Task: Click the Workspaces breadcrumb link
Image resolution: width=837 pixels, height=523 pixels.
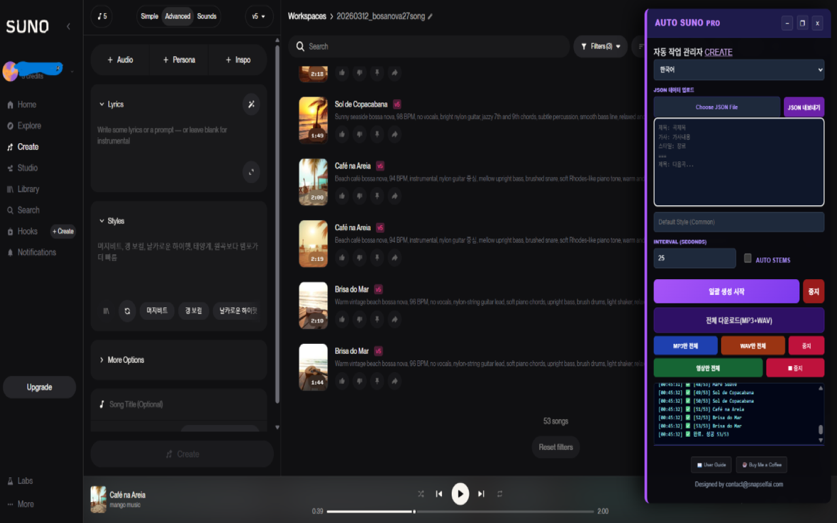Action: [x=307, y=16]
